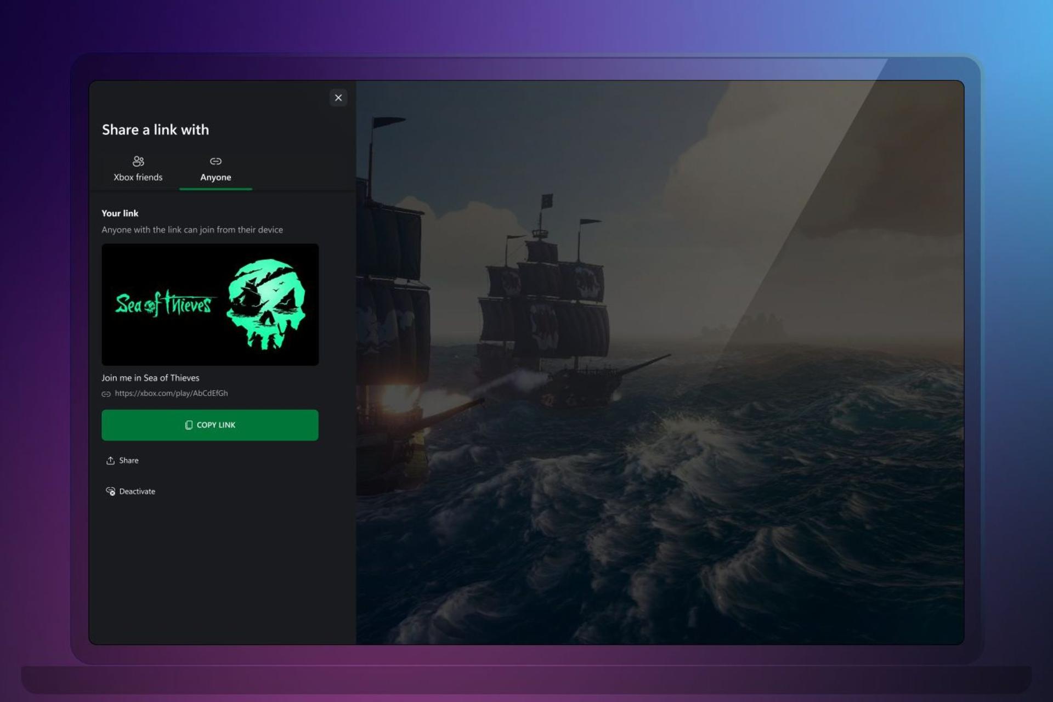Click the share arrow icon
The image size is (1053, 702).
[x=110, y=461]
